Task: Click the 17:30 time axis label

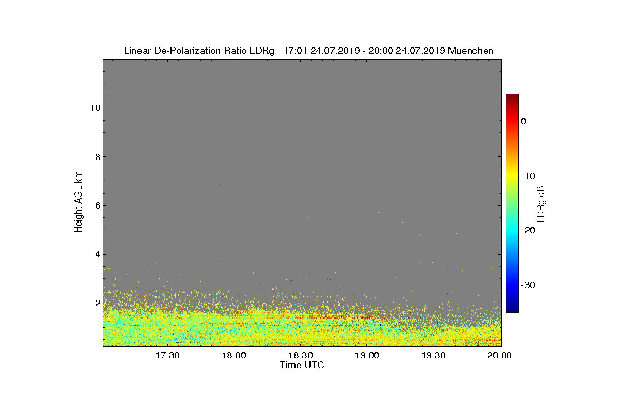Action: 167,356
